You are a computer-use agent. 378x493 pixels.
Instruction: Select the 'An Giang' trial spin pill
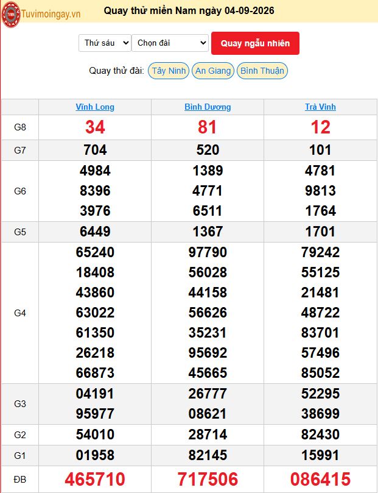213,71
